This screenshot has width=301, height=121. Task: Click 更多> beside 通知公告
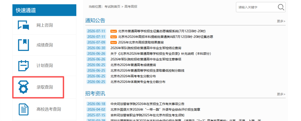click(281, 21)
